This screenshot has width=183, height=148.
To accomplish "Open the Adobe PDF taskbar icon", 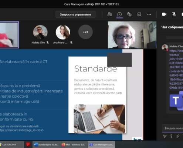I will coord(28,145).
